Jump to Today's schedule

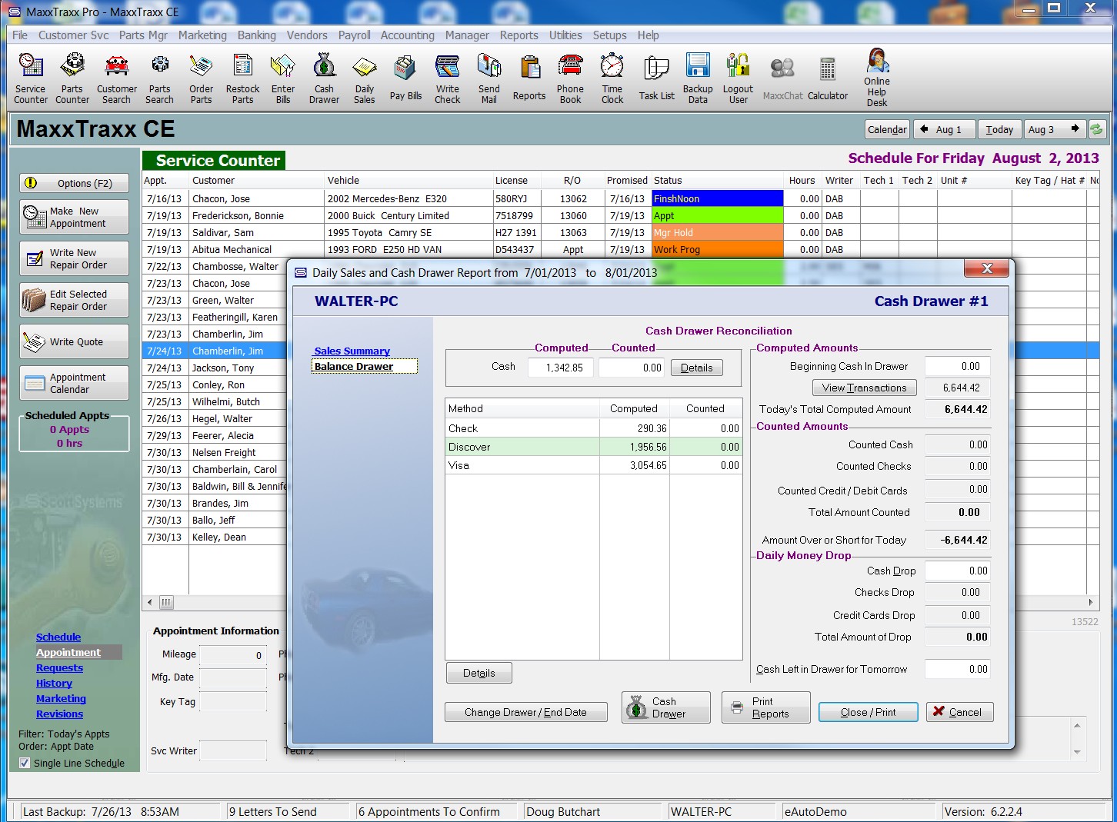click(999, 129)
